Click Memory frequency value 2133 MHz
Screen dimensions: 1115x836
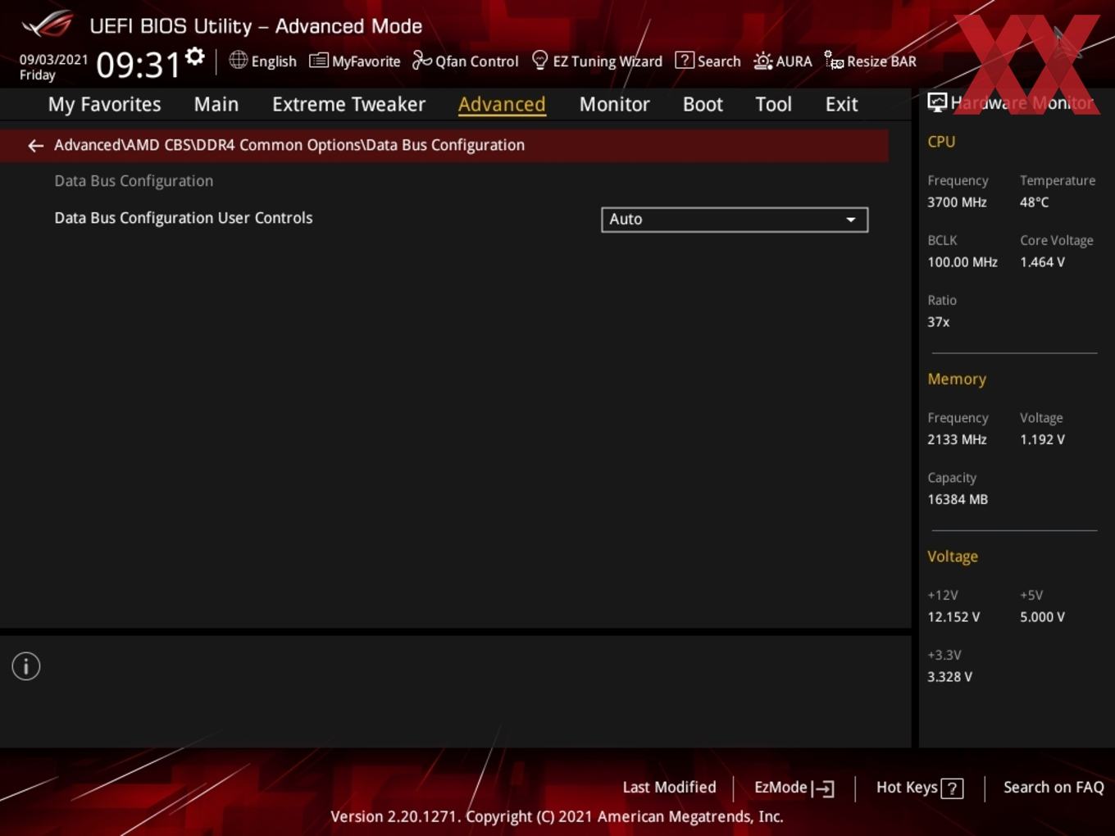click(x=957, y=439)
